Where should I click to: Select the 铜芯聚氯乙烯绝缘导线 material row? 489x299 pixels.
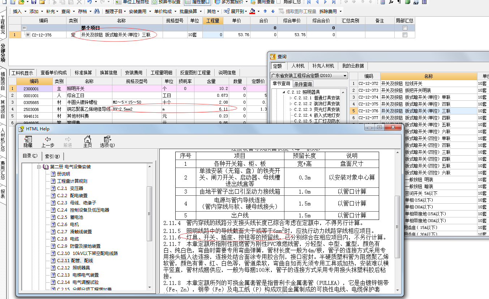coord(138,109)
